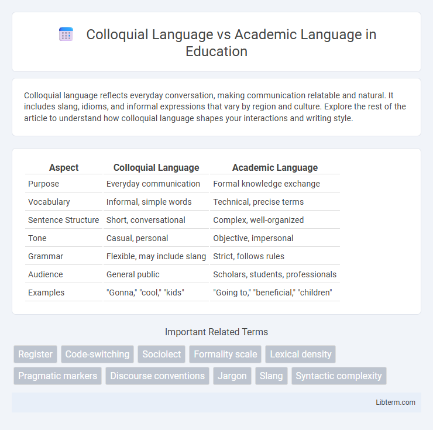This screenshot has height=430, width=433.
Task: Open the Slang related term tag
Action: click(271, 376)
